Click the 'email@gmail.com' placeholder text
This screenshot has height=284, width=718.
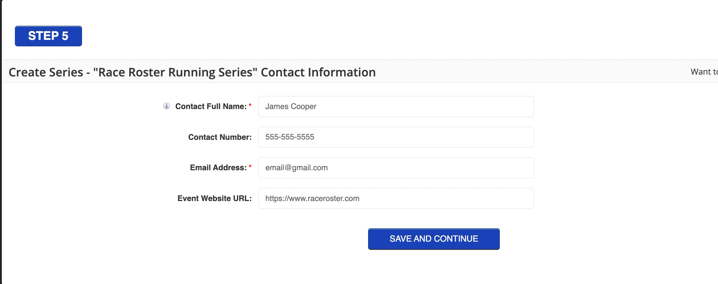click(296, 168)
